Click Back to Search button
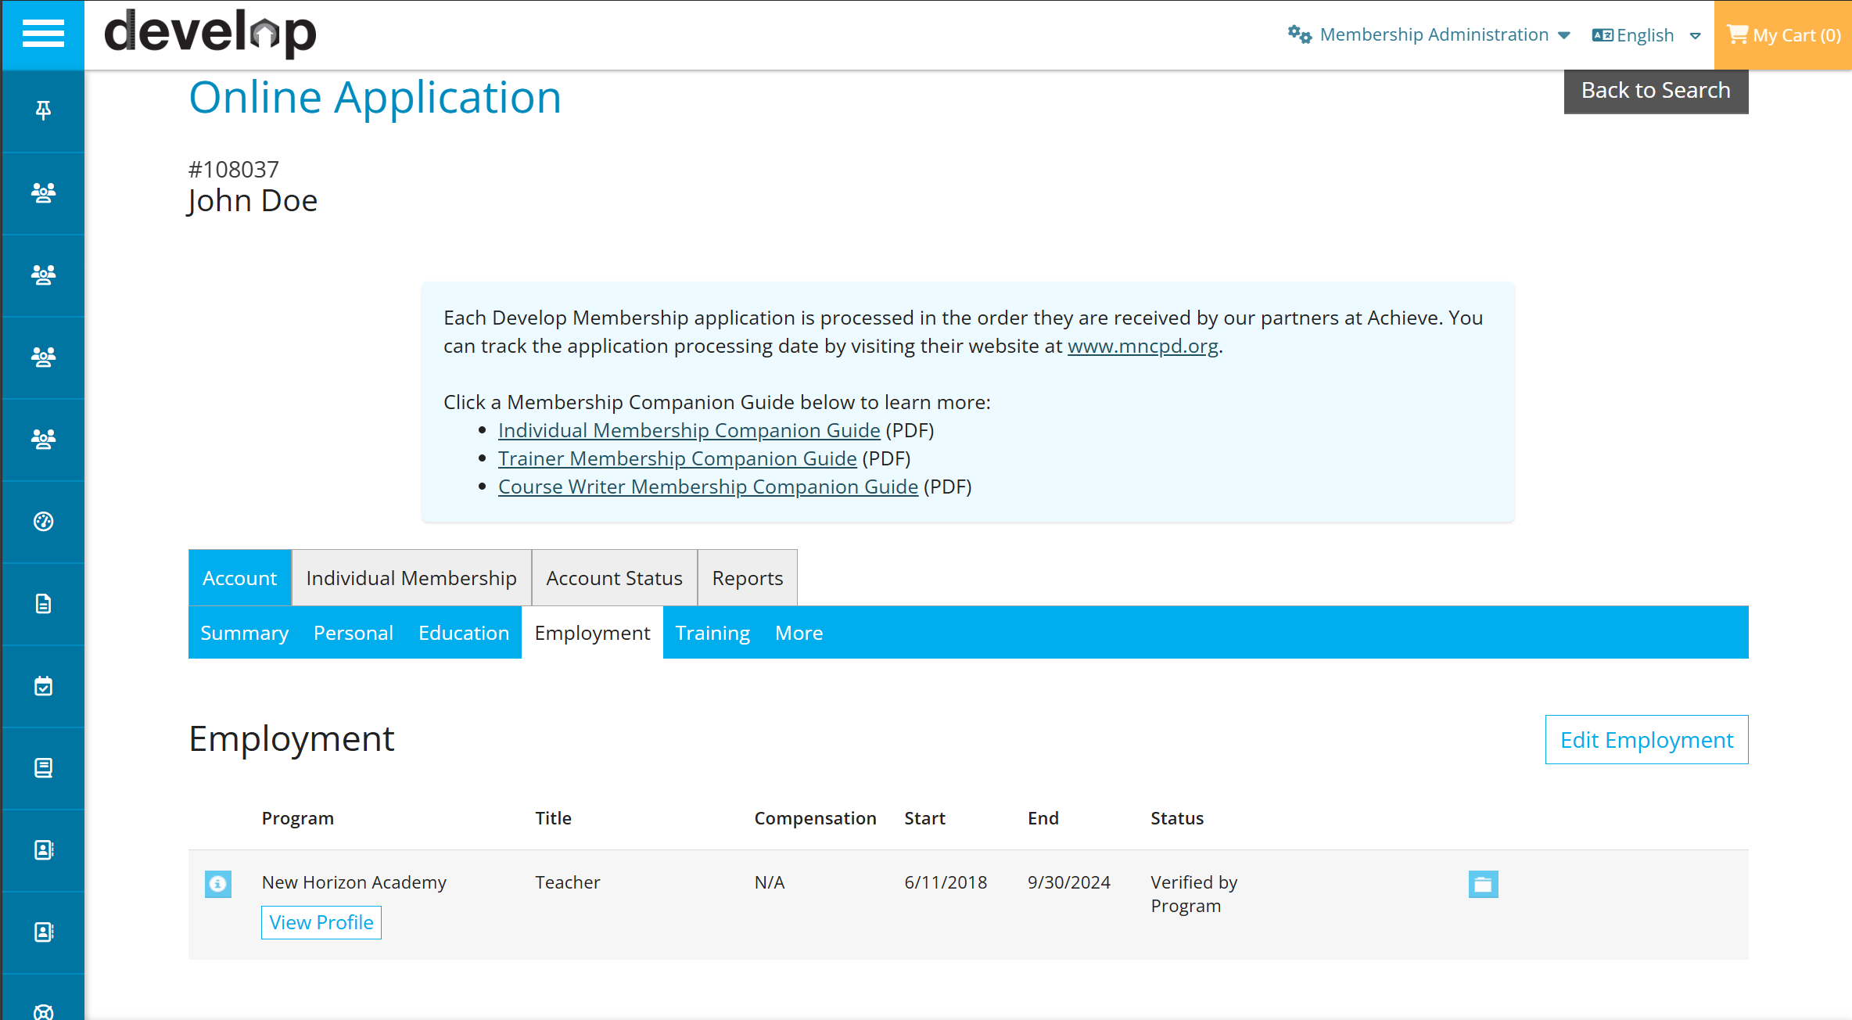This screenshot has height=1020, width=1852. 1656,91
